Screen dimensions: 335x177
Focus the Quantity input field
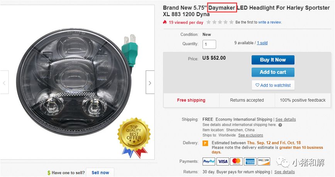pyautogui.click(x=209, y=44)
